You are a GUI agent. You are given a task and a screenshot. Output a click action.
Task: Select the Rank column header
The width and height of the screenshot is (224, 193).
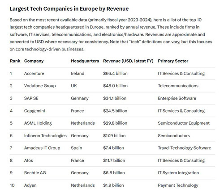click(x=15, y=61)
